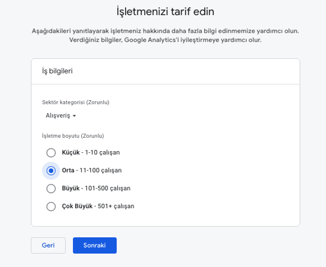326x267 pixels.
Task: Click the selected Orta radio button circle
Action: click(x=51, y=171)
